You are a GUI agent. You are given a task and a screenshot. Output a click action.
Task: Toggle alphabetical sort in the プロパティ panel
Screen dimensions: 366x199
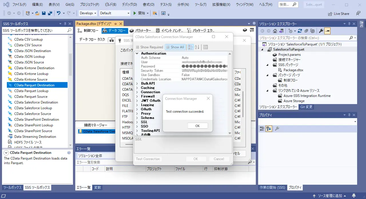[268, 129]
